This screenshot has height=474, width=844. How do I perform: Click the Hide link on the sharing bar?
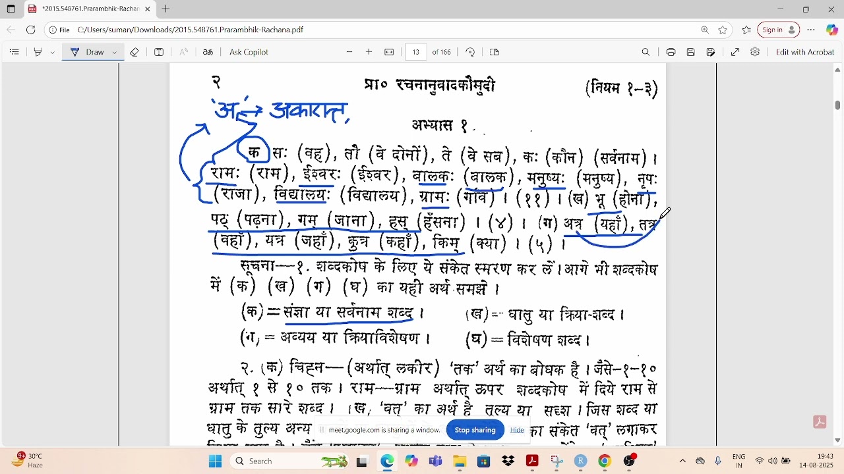517,430
